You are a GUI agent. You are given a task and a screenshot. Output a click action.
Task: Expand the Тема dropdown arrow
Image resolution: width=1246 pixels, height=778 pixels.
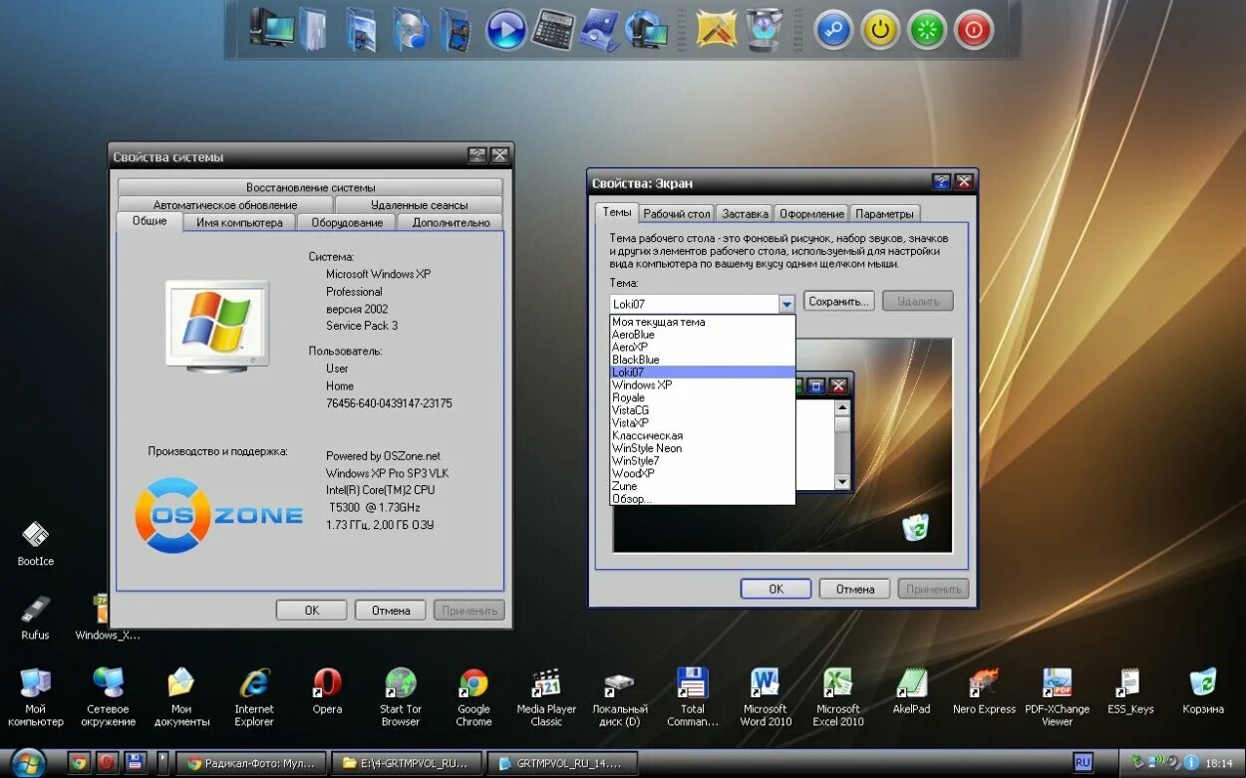tap(786, 304)
